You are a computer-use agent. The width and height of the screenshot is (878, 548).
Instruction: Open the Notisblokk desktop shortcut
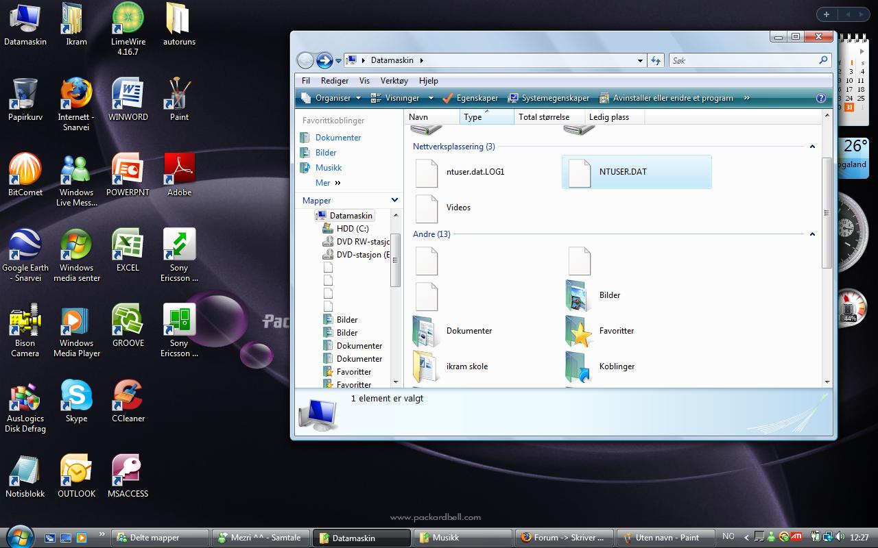coord(25,477)
